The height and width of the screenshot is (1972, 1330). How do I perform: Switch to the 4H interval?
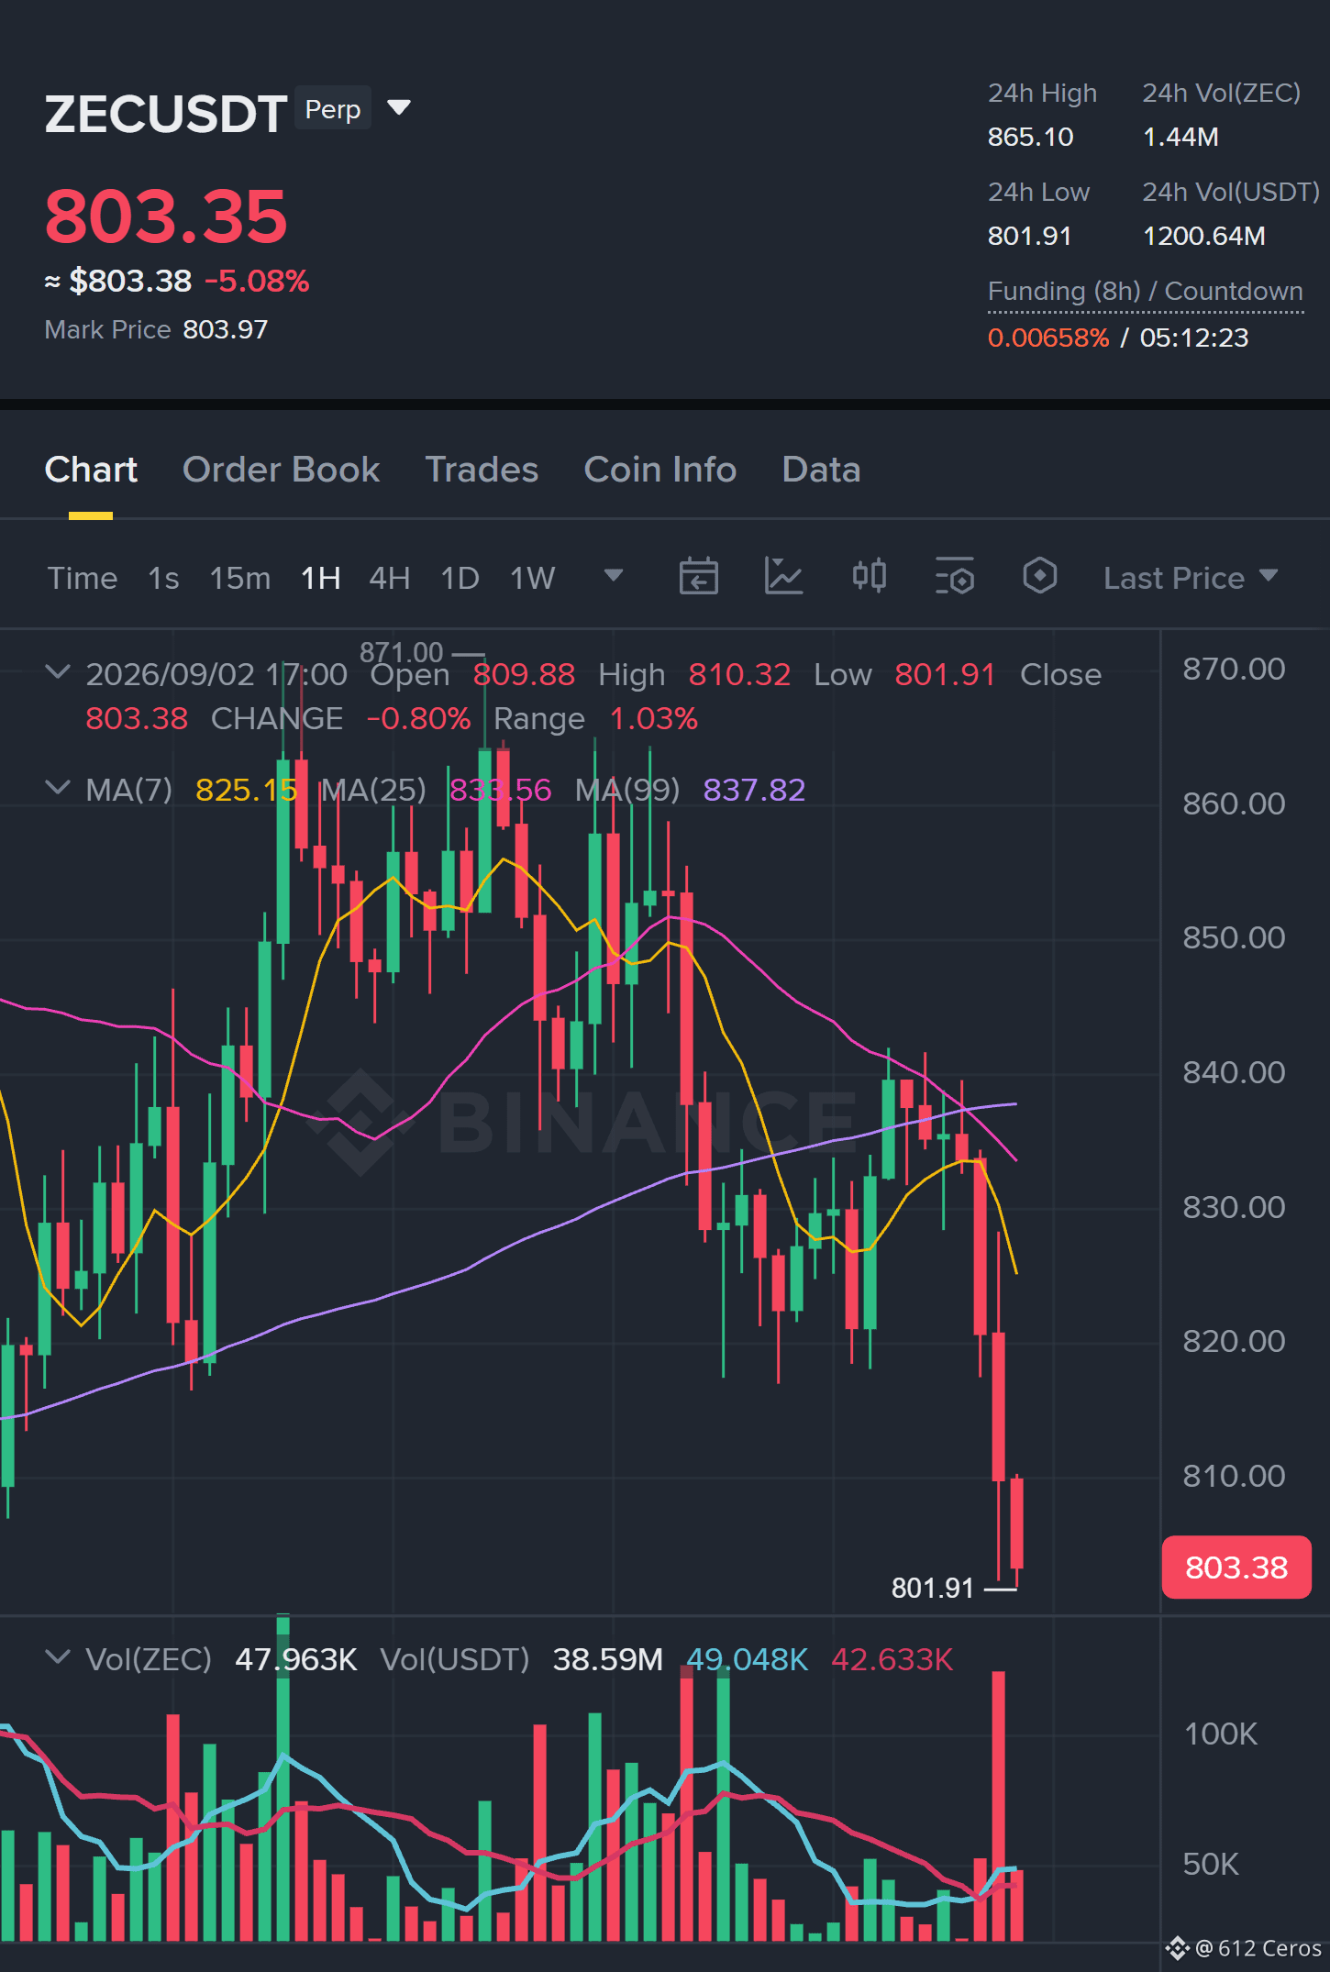[x=390, y=578]
